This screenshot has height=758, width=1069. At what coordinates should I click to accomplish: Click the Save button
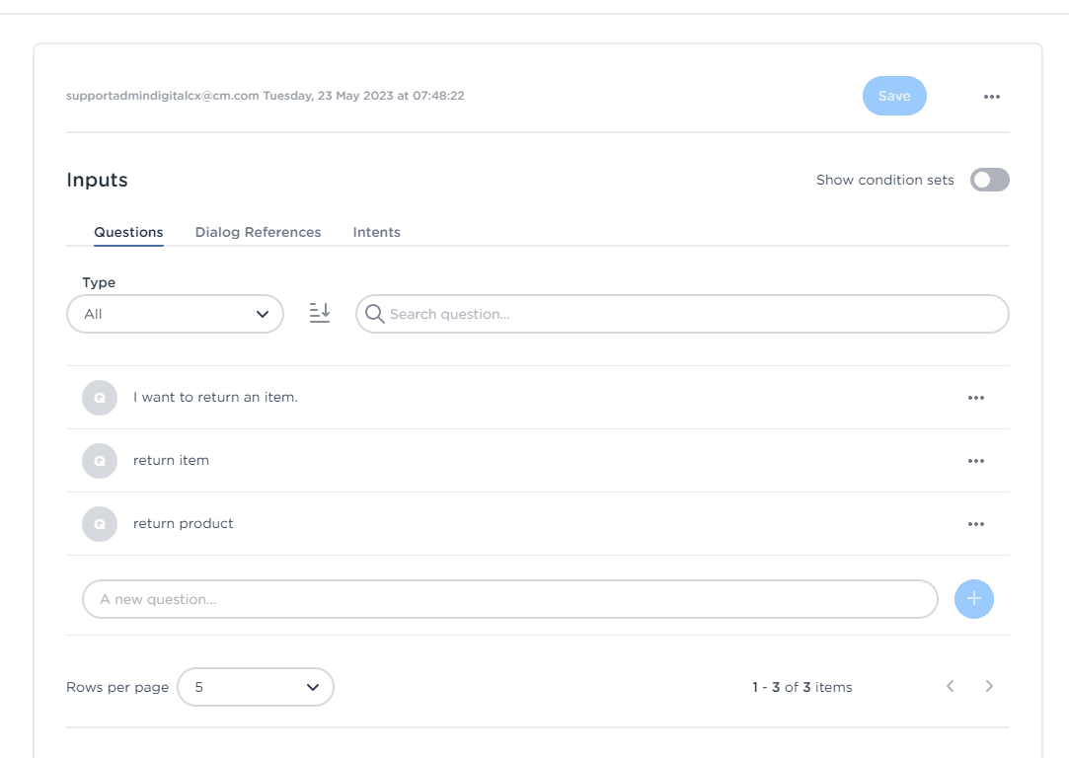[x=894, y=96]
